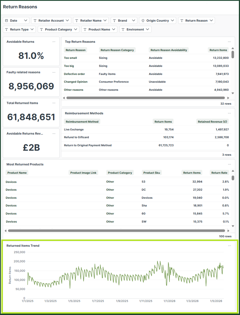The width and height of the screenshot is (240, 315).
Task: Click the 5.7% return rate cell
Action: tap(226, 214)
